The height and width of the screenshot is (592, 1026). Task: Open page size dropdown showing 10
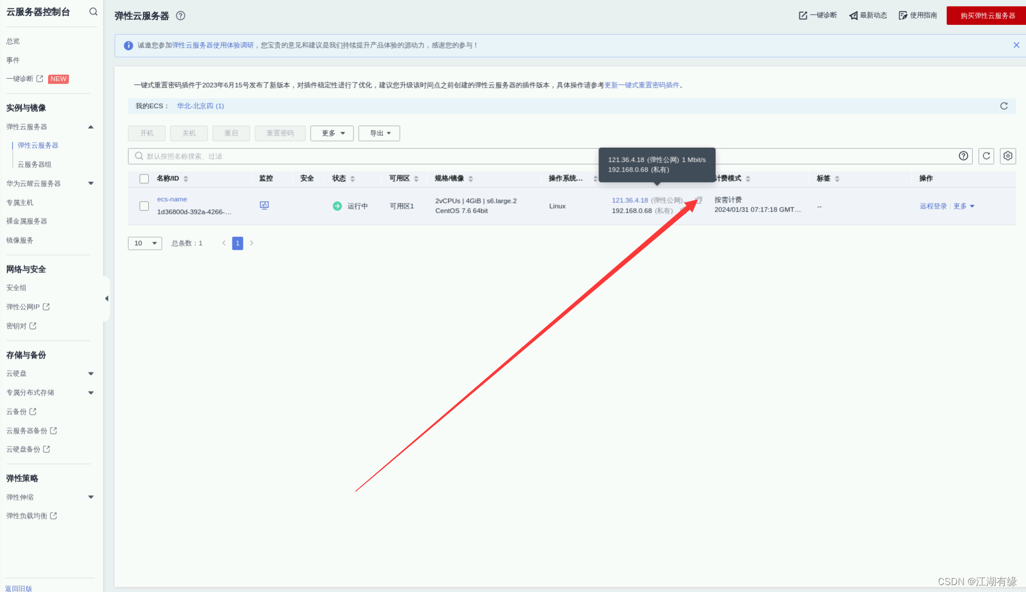(145, 243)
